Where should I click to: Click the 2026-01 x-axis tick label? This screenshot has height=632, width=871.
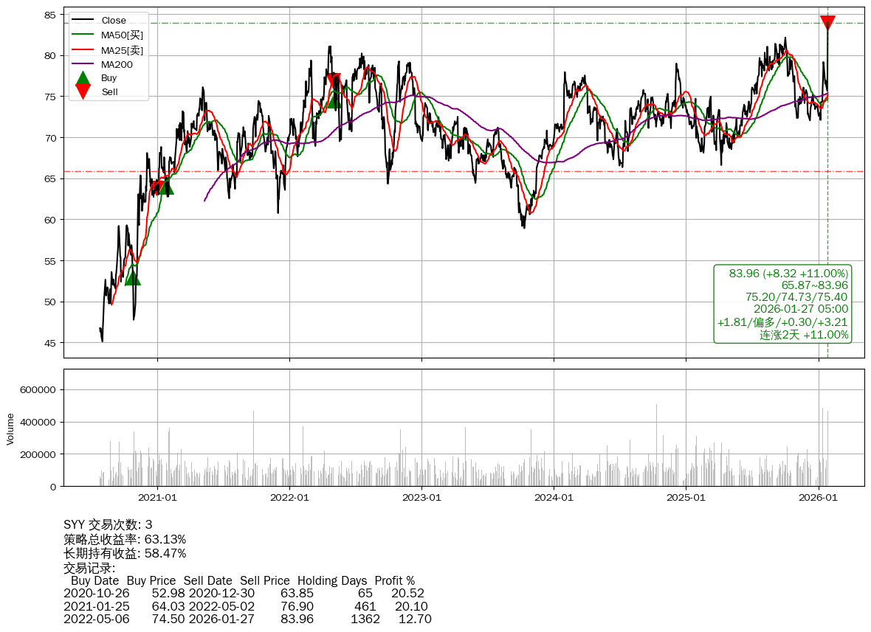click(819, 498)
